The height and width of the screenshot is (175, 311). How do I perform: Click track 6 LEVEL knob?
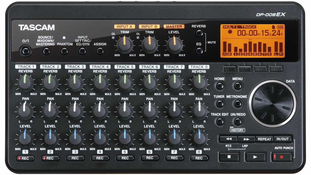150,138
